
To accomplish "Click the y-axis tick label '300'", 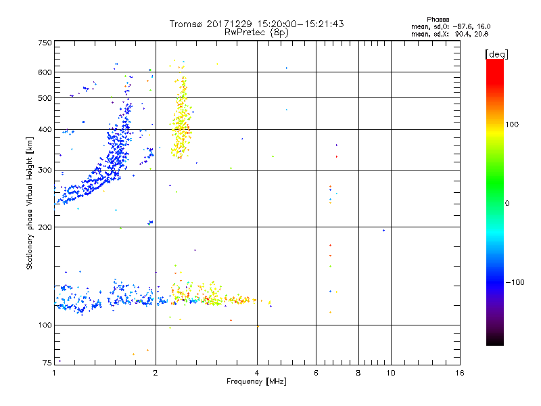I will [x=45, y=171].
